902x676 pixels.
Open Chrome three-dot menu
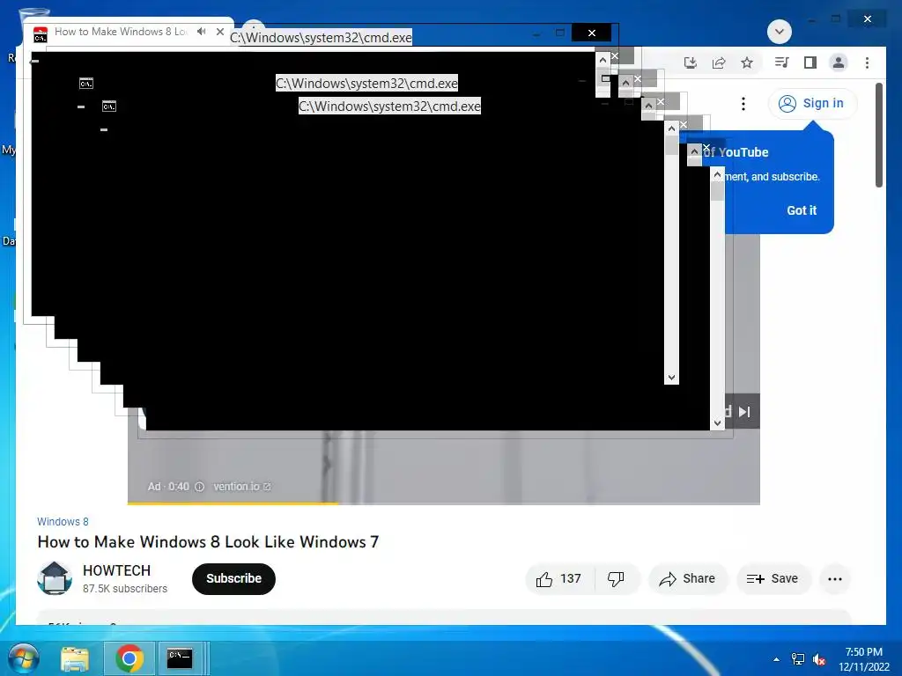tap(867, 62)
